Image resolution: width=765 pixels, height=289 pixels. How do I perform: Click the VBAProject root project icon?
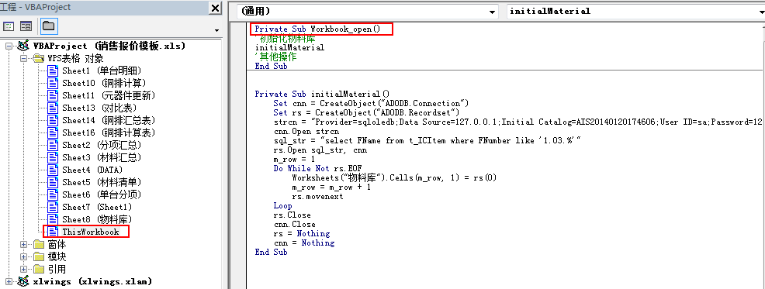(23, 46)
